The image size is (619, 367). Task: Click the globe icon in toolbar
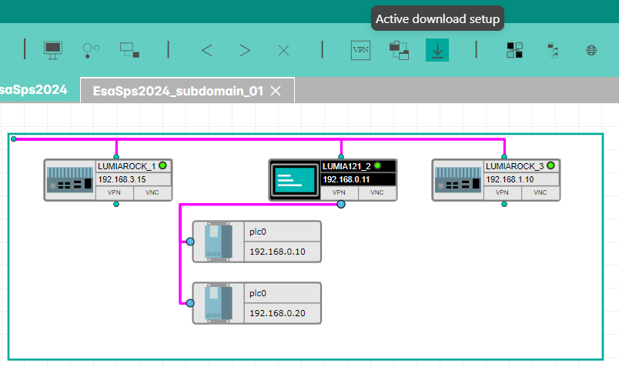591,51
